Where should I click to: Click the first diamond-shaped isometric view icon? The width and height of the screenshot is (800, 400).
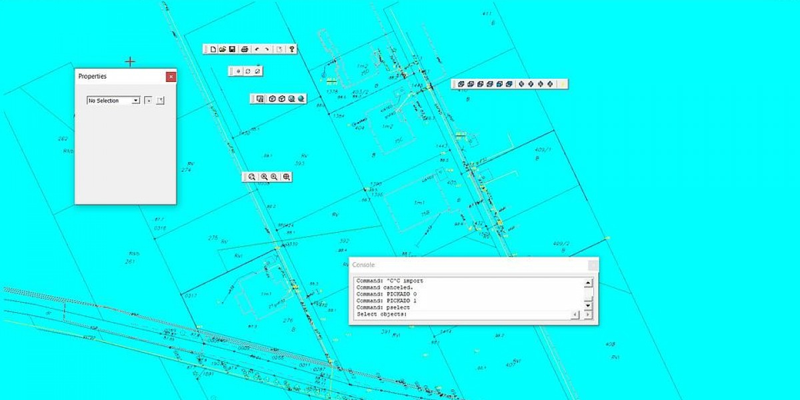click(x=522, y=84)
